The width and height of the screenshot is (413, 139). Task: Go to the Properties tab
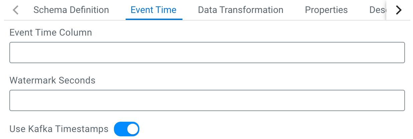pos(326,10)
